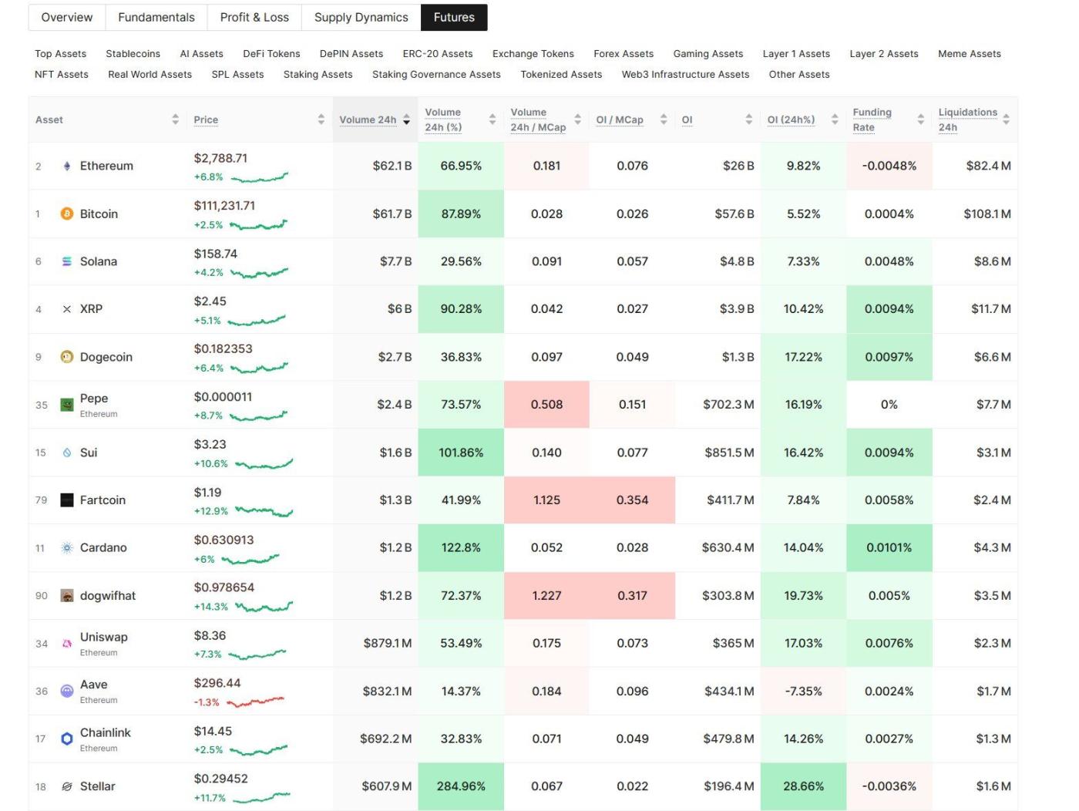Click the Dogecoin logo icon
The width and height of the screenshot is (1079, 811).
pyautogui.click(x=66, y=356)
